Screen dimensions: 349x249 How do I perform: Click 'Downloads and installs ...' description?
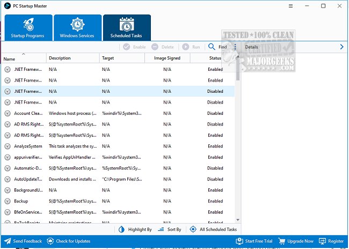[72, 179]
